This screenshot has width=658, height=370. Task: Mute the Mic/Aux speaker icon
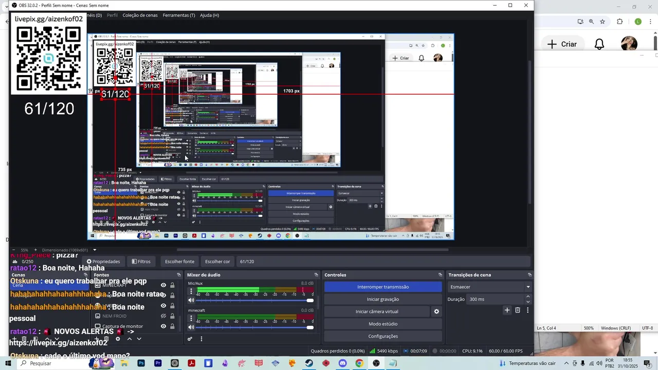click(x=191, y=300)
